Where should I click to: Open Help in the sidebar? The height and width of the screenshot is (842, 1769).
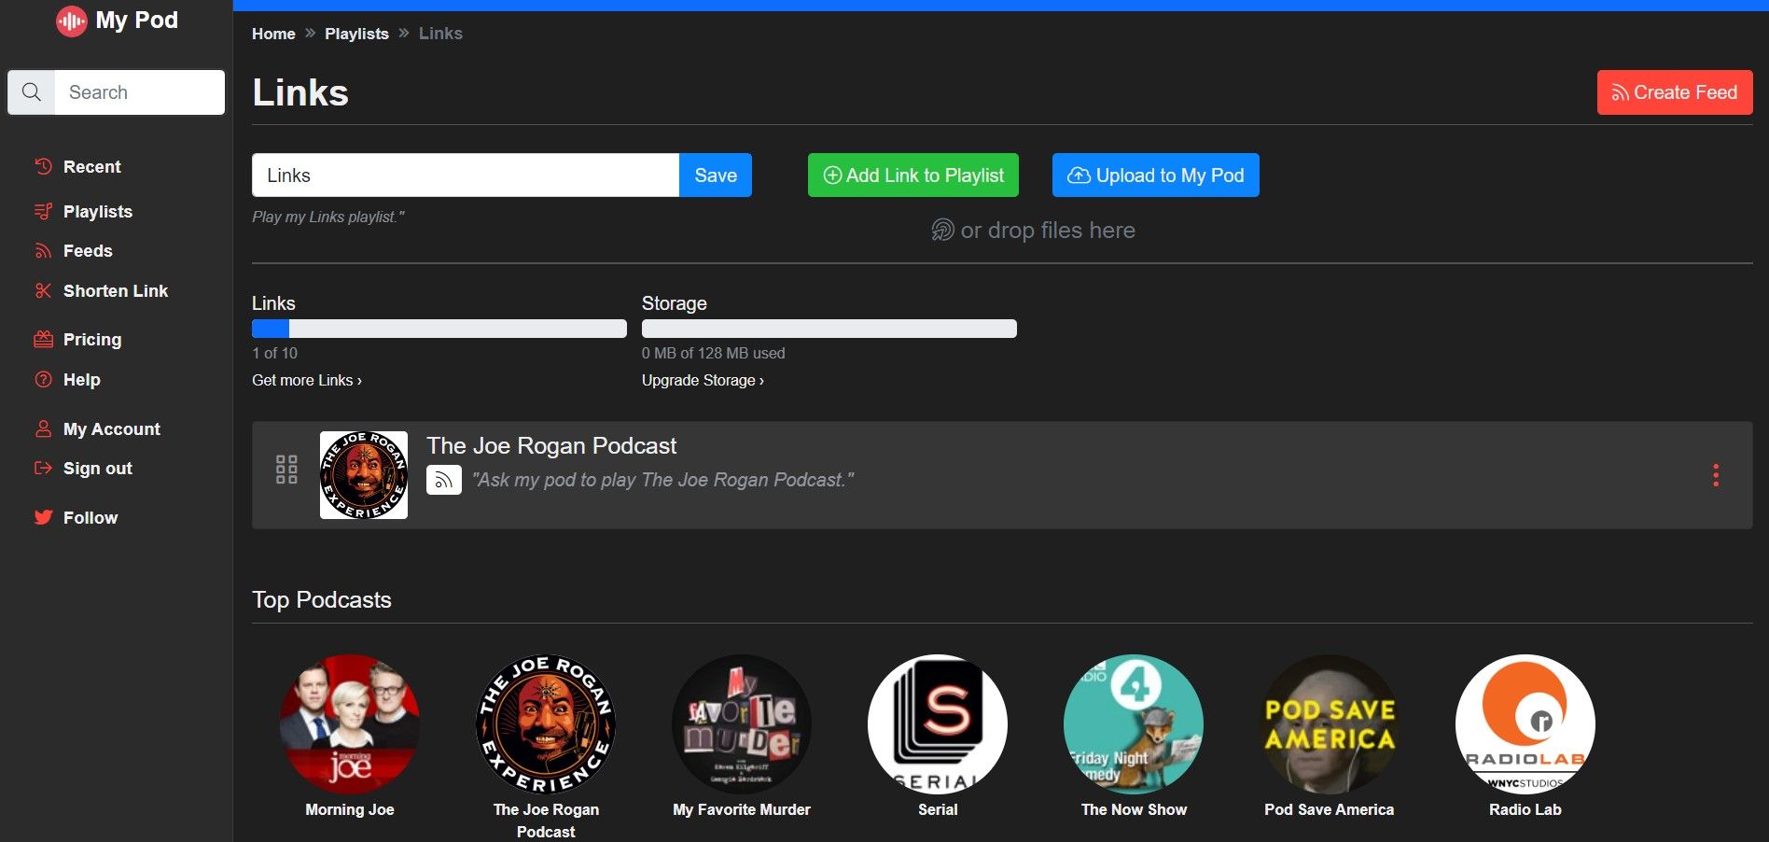tap(82, 380)
